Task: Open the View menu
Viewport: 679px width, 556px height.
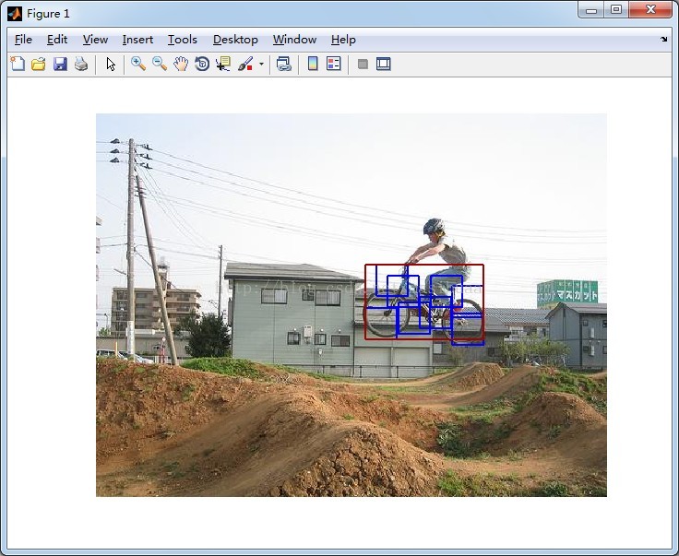Action: click(95, 40)
